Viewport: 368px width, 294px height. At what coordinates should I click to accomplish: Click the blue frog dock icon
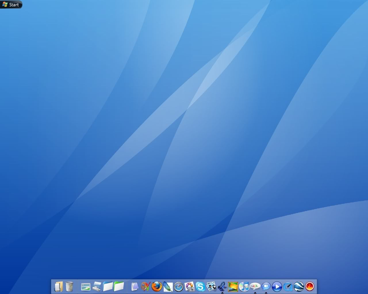(x=222, y=287)
